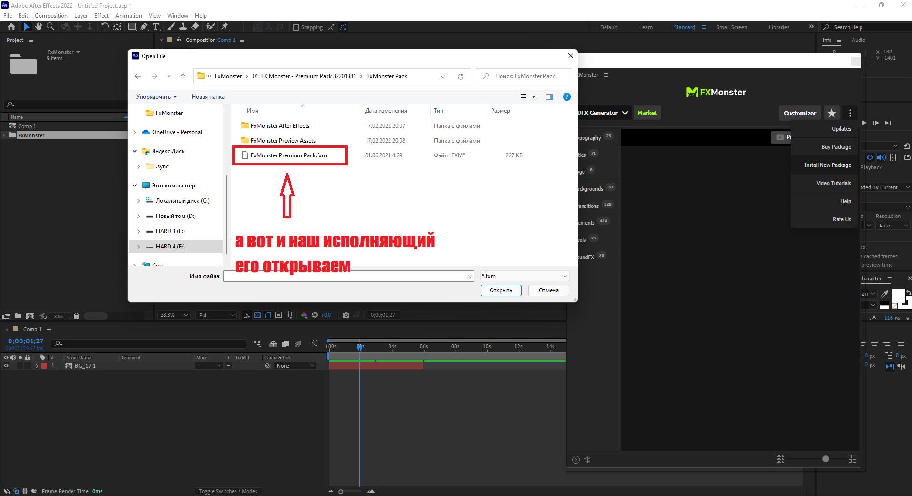Toggle region of interest in viewer
Viewport: 912px width, 496px height.
click(278, 315)
